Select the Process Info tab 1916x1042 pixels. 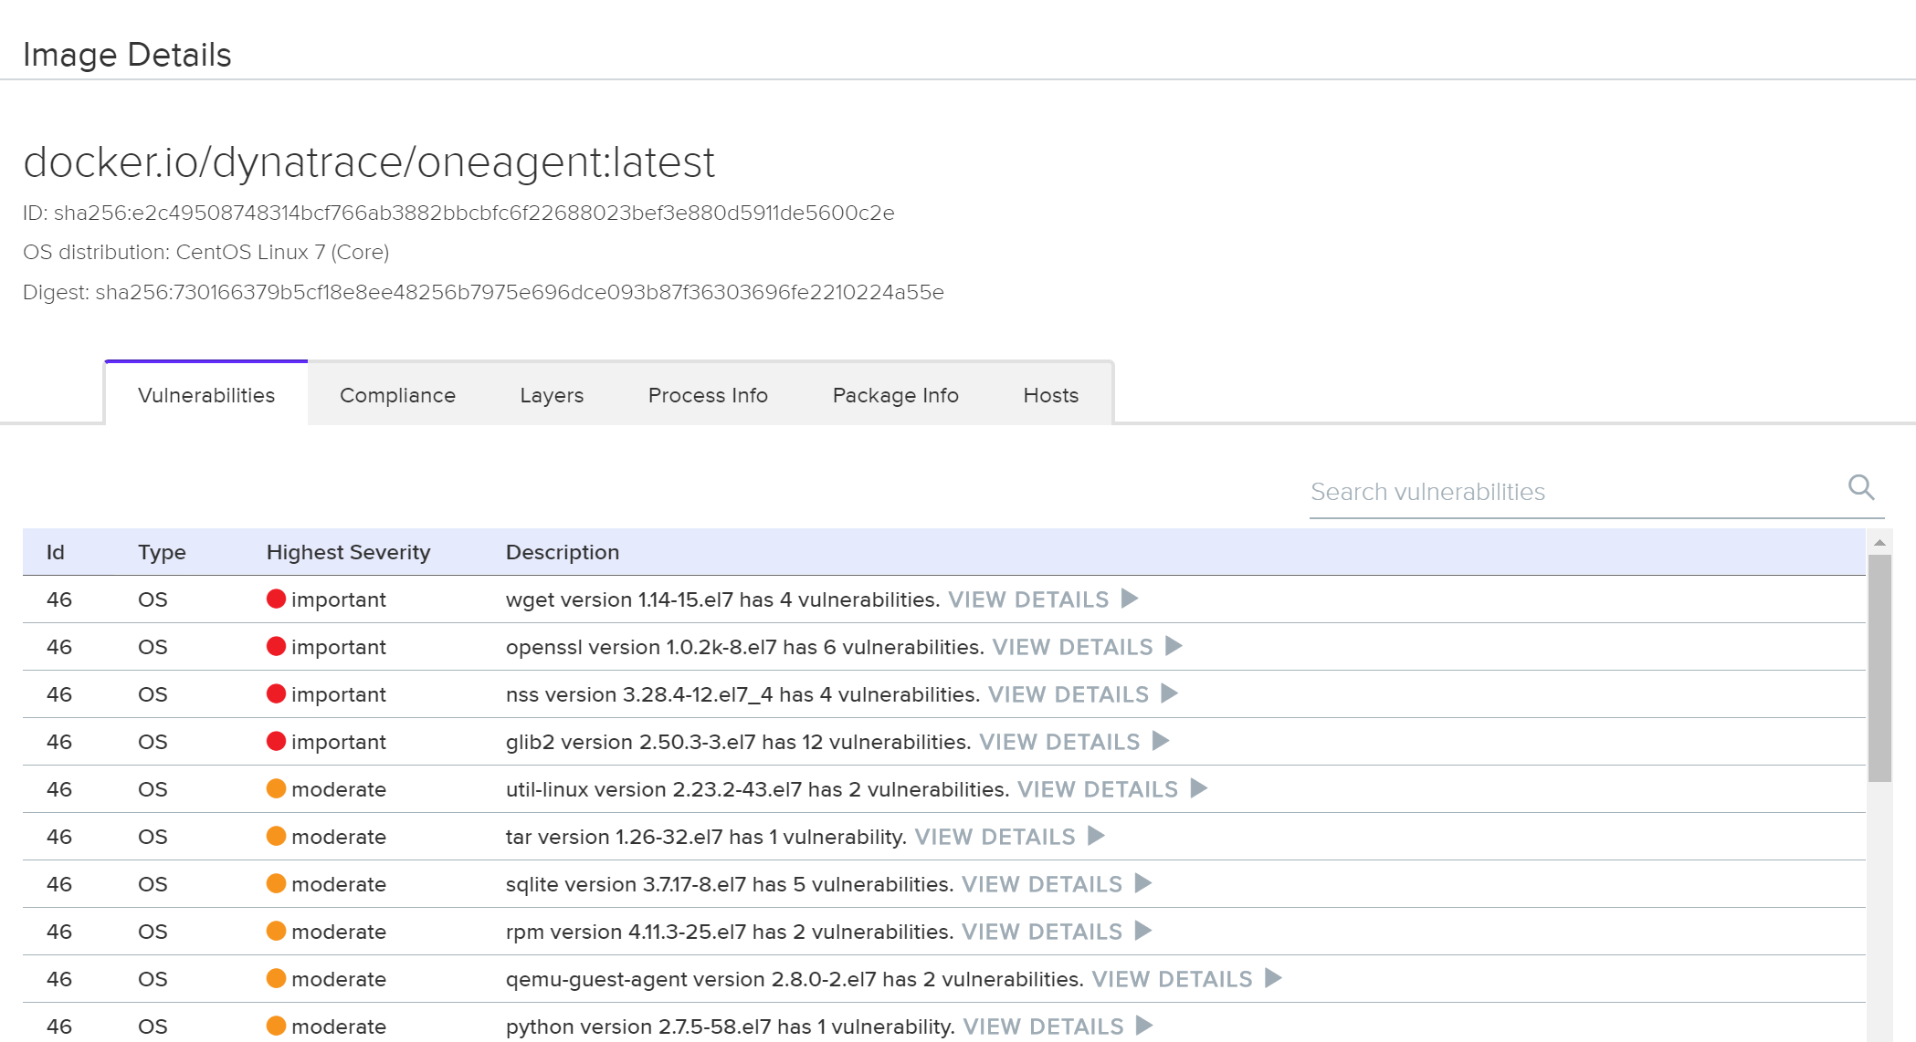click(x=708, y=395)
